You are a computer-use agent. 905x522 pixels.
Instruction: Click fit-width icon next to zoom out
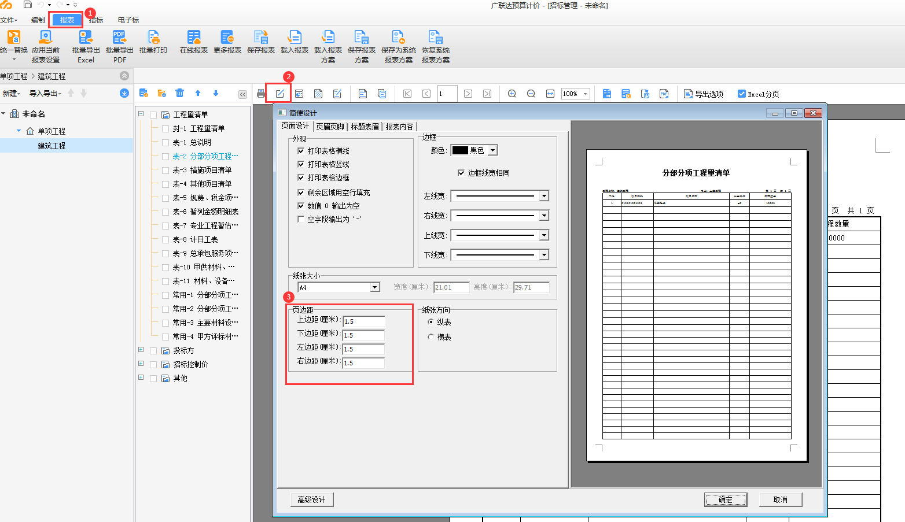tap(550, 94)
